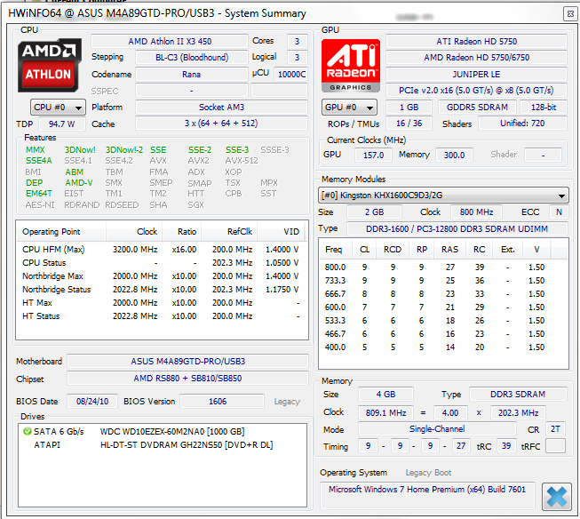Click the memory size 4 GB field
The height and width of the screenshot is (519, 580).
385,395
